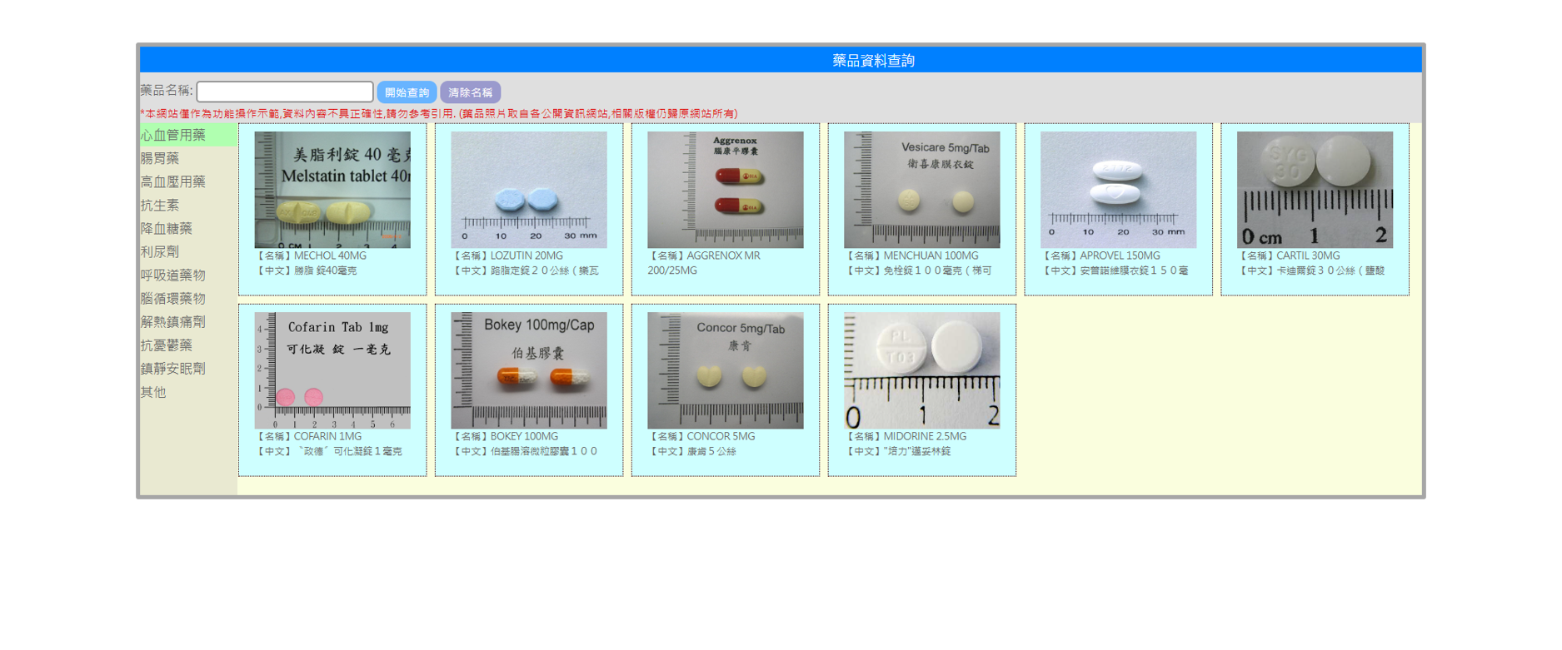Click the 開始查詢 button
The image size is (1562, 650).
pyautogui.click(x=407, y=92)
